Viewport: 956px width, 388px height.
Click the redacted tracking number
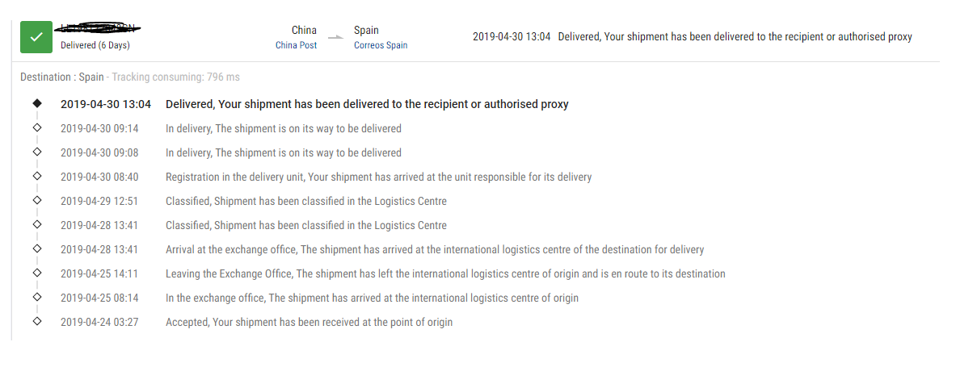(x=97, y=30)
